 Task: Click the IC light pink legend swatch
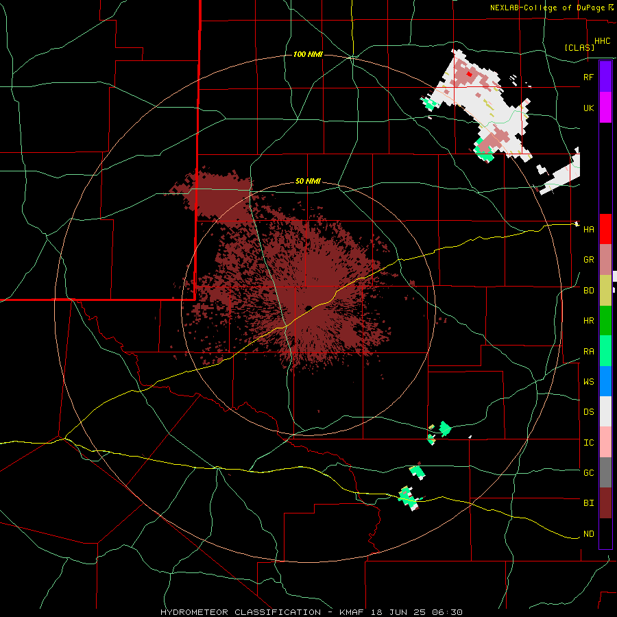(x=605, y=442)
